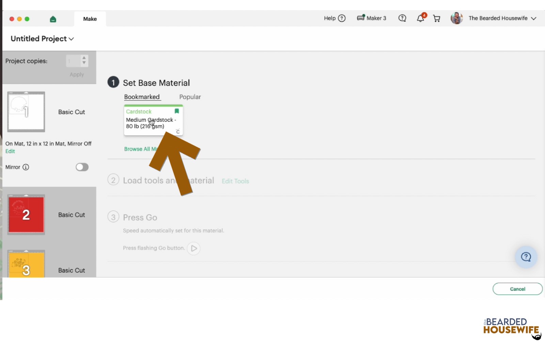Select mat 1 thumbnail
The width and height of the screenshot is (545, 346).
coord(26,112)
